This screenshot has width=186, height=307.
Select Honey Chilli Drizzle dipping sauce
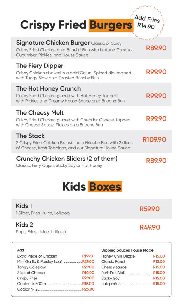point(118,256)
